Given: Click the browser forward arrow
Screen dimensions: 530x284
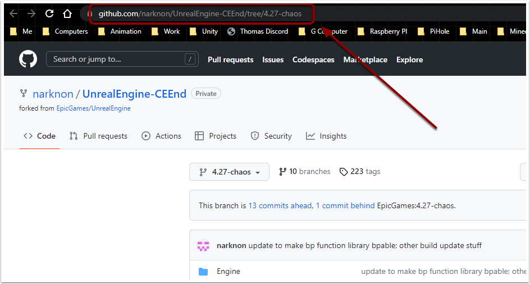Looking at the screenshot, I should (31, 14).
